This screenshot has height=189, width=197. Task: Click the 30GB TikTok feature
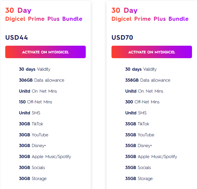(x=31, y=124)
